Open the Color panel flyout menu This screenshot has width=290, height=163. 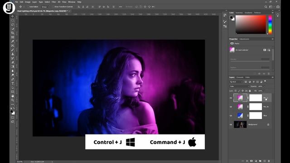(272, 13)
